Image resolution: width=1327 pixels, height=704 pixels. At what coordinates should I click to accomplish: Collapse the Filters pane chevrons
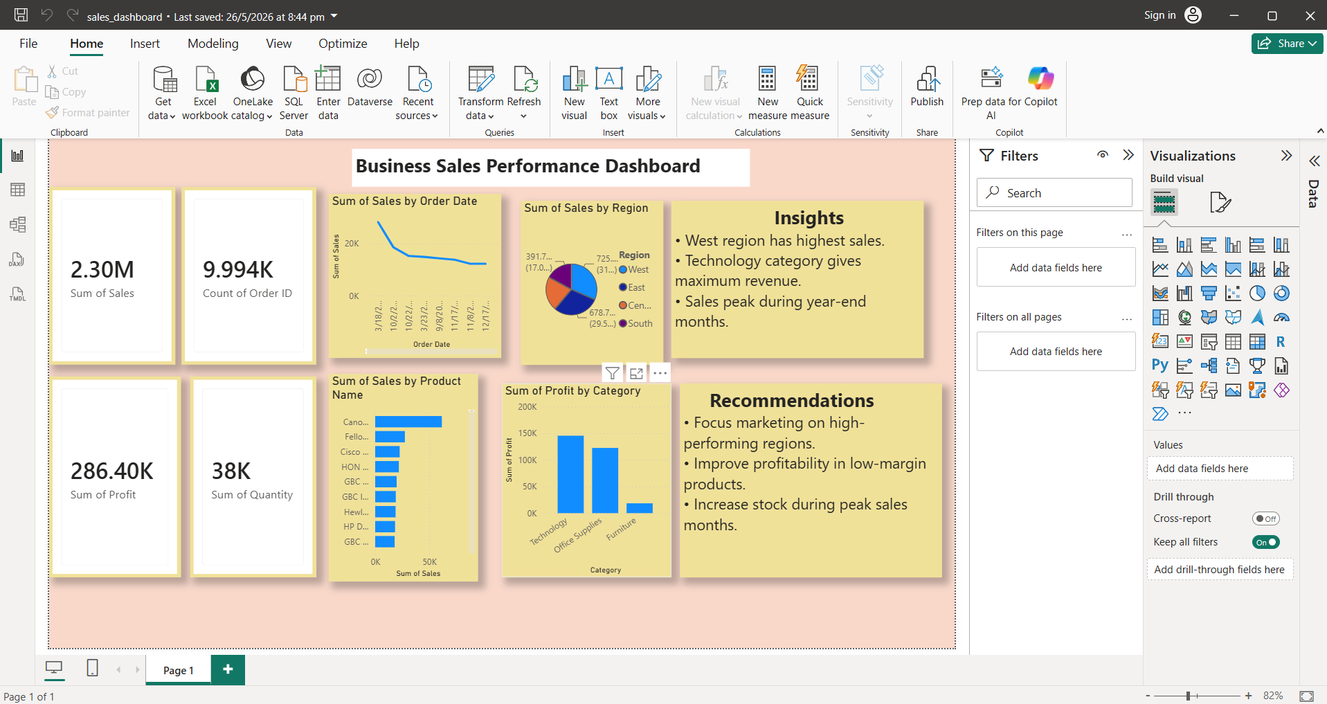[x=1128, y=155]
